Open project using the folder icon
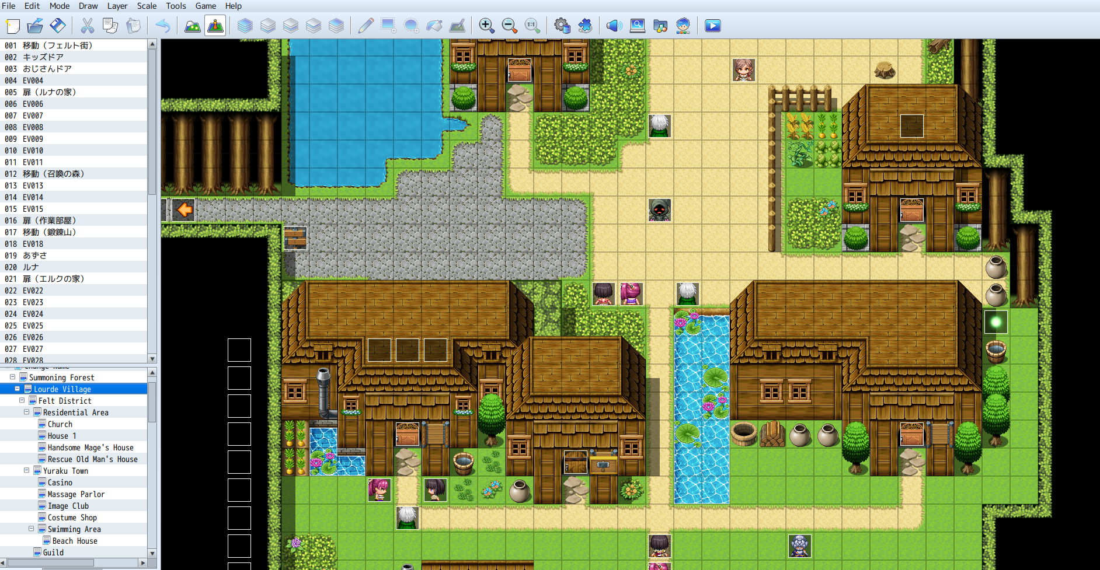This screenshot has width=1100, height=570. point(35,26)
